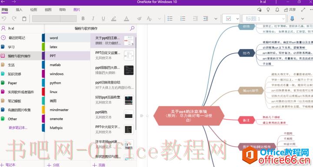This screenshot has height=167, width=313.
Task: Click the clipboard Paste icon
Action: pos(24,19)
